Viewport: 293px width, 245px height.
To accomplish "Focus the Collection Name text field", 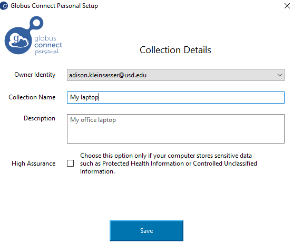I will [175, 97].
